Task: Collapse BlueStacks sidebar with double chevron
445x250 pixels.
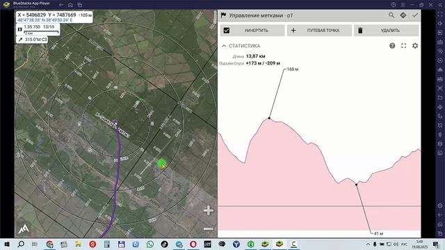Action: click(440, 5)
